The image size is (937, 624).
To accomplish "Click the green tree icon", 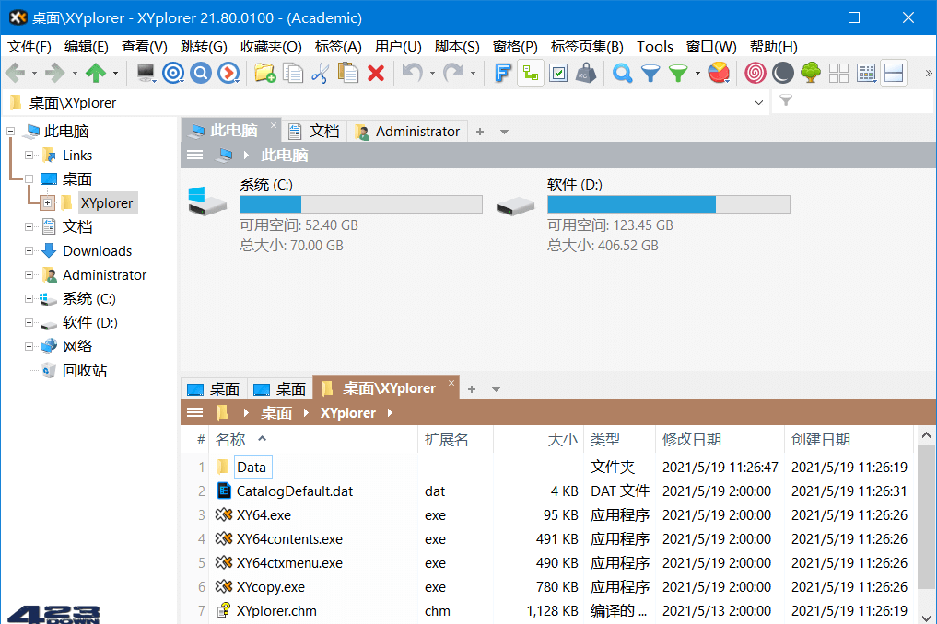I will tap(810, 74).
